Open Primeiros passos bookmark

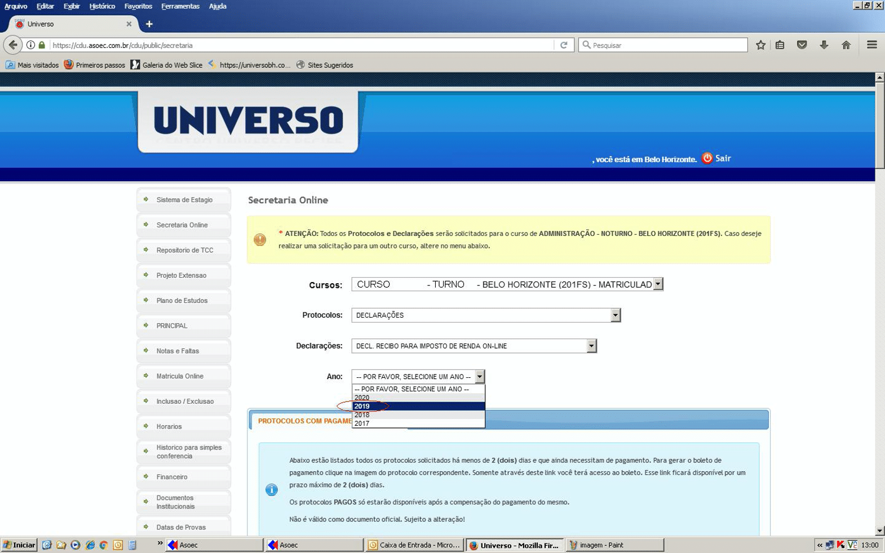coord(95,65)
